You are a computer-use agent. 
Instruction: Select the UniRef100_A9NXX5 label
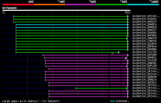144,38
